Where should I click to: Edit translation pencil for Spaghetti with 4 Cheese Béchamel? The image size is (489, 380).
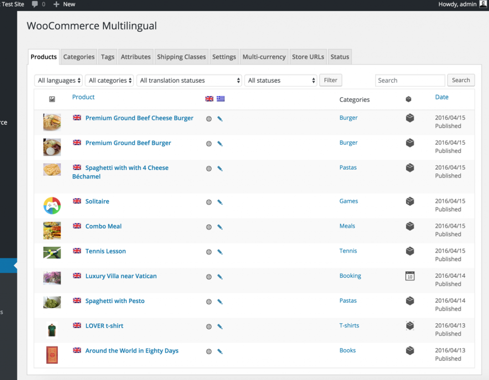pos(220,169)
